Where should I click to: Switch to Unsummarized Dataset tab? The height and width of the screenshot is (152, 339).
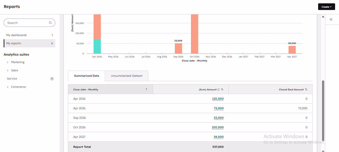[126, 76]
